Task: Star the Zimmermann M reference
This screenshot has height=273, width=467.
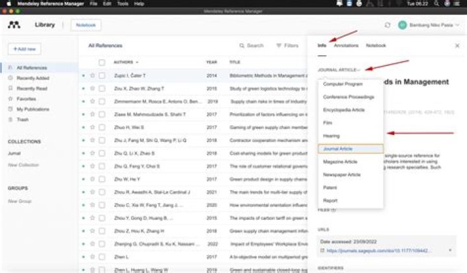Action: pos(92,102)
